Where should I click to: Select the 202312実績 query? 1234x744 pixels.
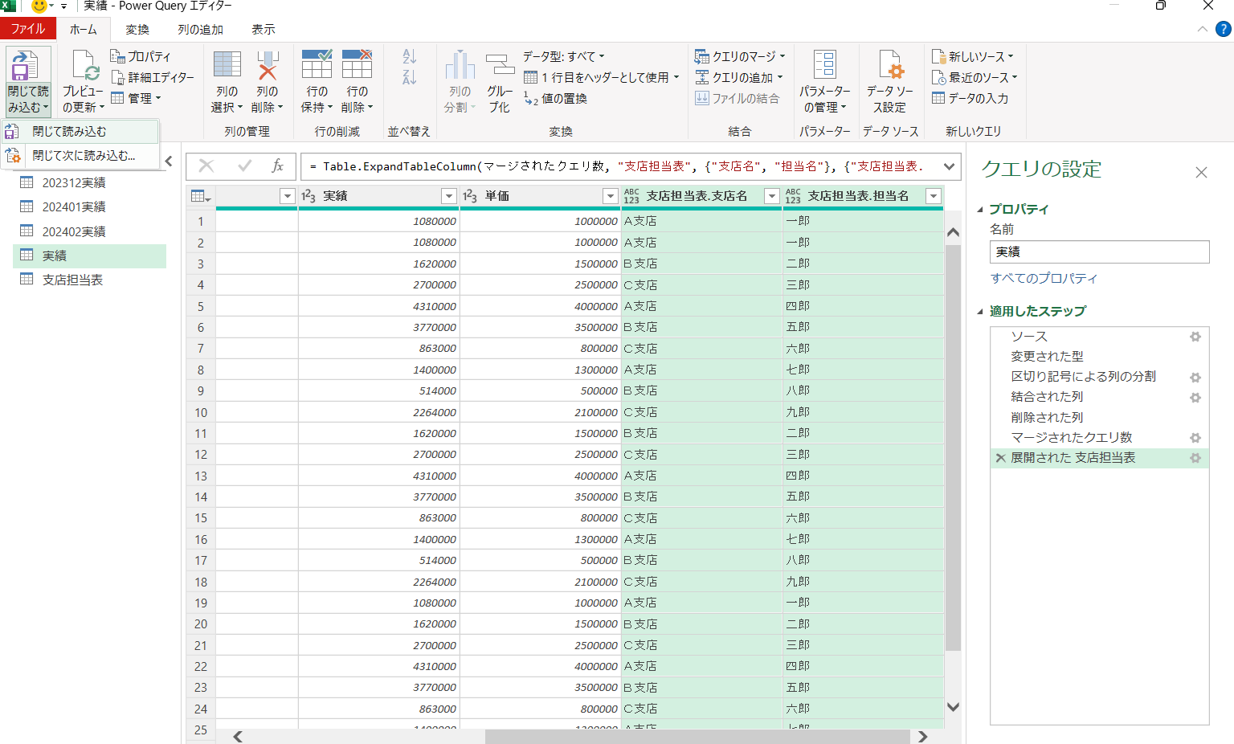(90, 183)
